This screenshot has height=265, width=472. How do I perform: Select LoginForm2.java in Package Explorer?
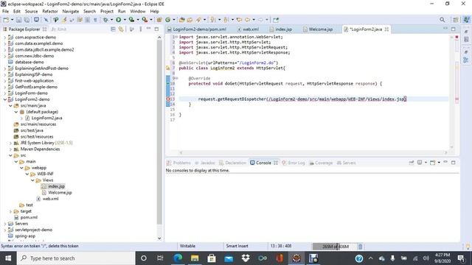[47, 118]
